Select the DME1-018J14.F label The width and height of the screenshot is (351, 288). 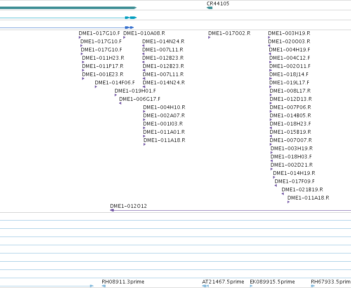coord(289,74)
